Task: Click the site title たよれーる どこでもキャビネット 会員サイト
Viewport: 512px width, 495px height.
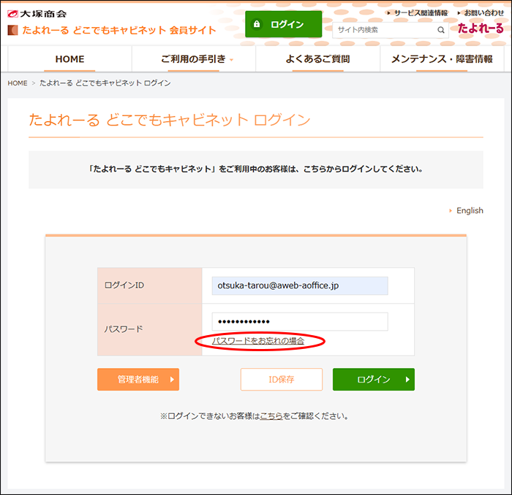Action: click(x=119, y=31)
